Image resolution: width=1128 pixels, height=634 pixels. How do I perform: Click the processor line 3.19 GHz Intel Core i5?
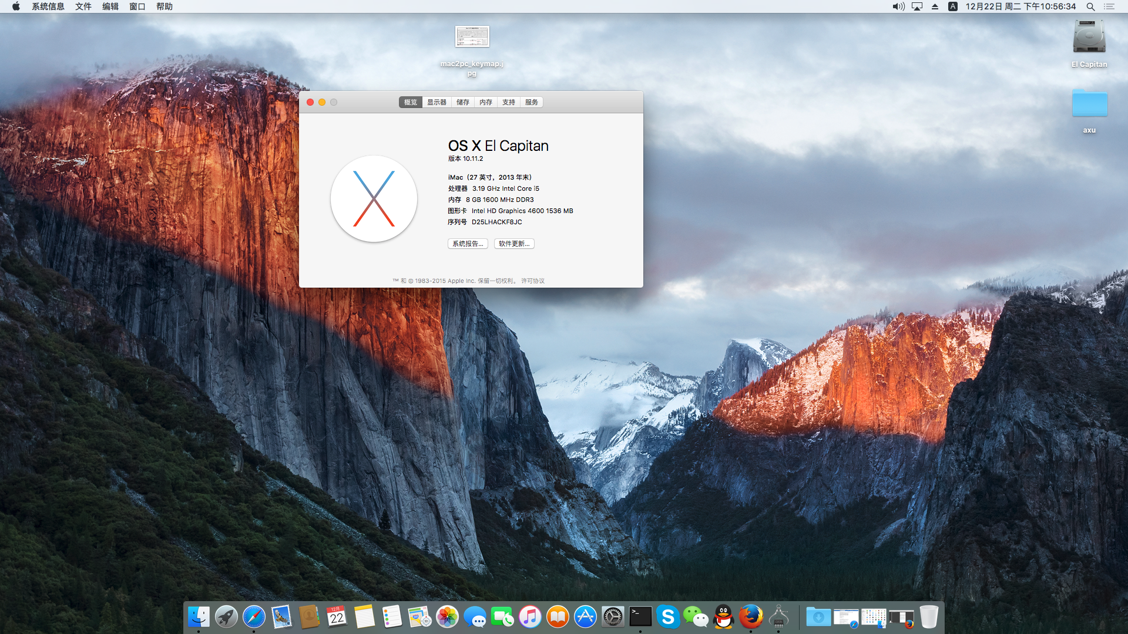(x=505, y=188)
